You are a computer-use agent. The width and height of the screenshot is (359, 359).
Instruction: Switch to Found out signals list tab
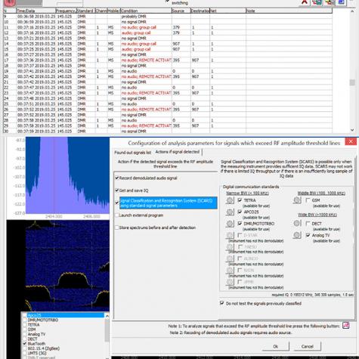(133, 153)
